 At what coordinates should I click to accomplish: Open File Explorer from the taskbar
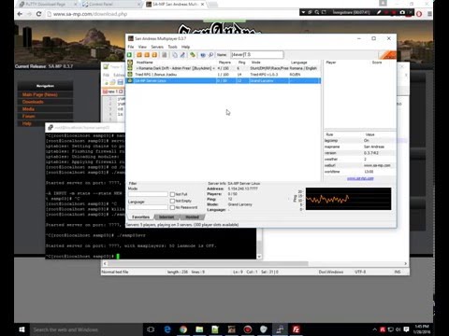point(199,329)
